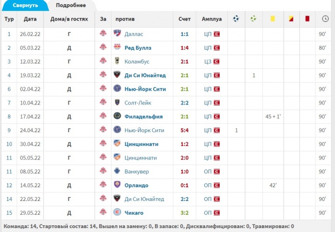Click the Даллас team crest icon
This screenshot has width=335, height=232.
click(x=117, y=33)
